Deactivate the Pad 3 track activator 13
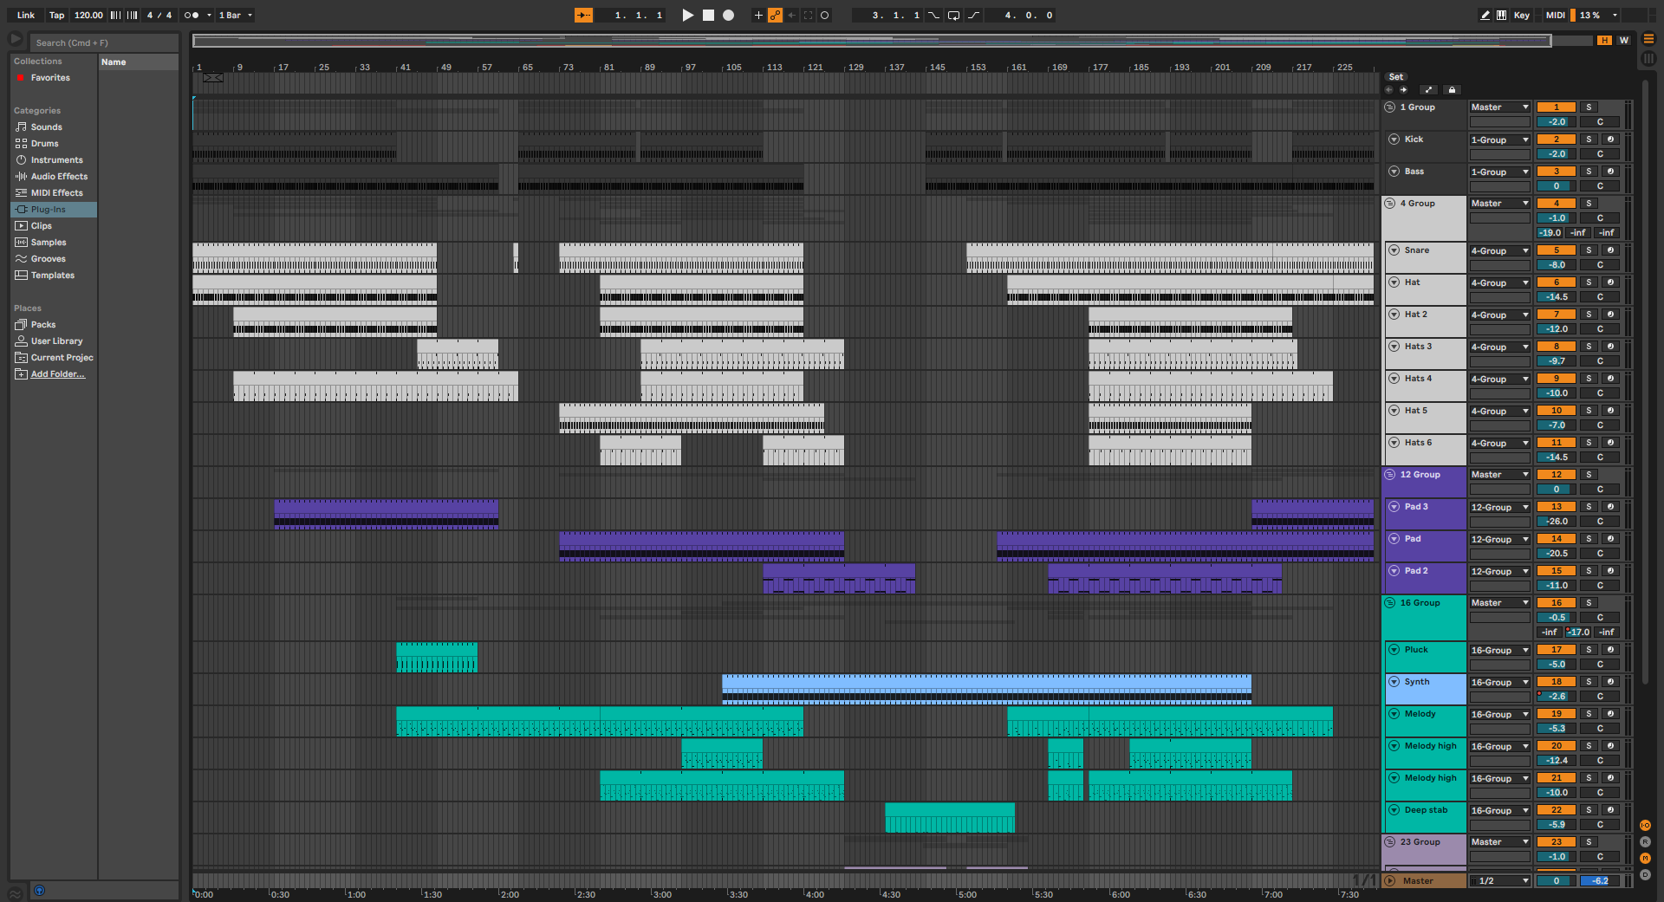 1556,507
